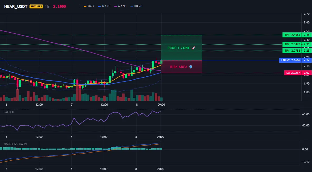Click the purple MA 99 legend marker
312x172 pixels.
[116, 6]
